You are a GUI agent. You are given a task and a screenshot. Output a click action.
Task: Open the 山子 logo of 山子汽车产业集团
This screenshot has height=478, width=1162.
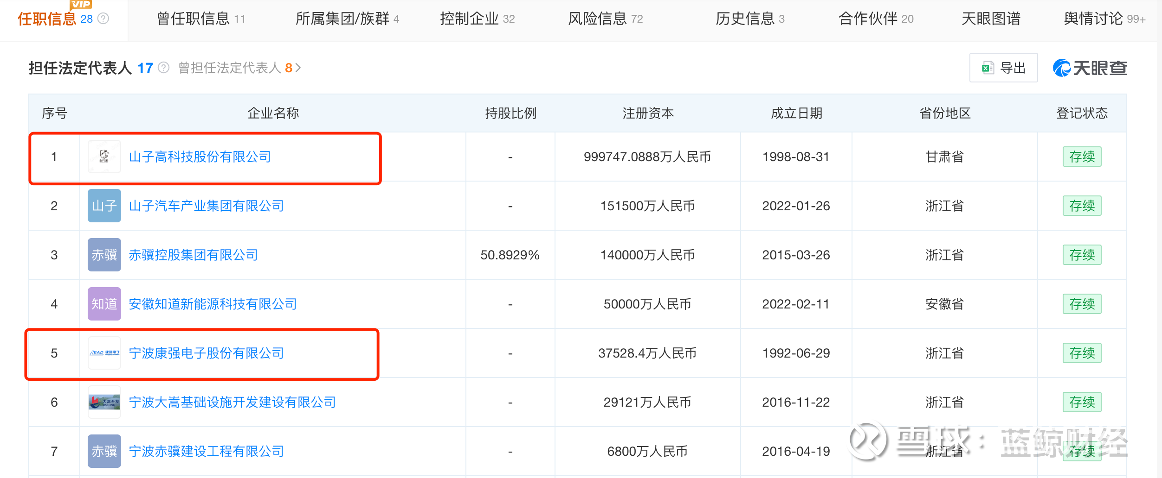(104, 206)
